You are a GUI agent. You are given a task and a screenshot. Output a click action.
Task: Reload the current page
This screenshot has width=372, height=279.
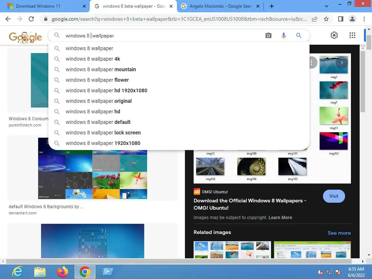point(31,19)
